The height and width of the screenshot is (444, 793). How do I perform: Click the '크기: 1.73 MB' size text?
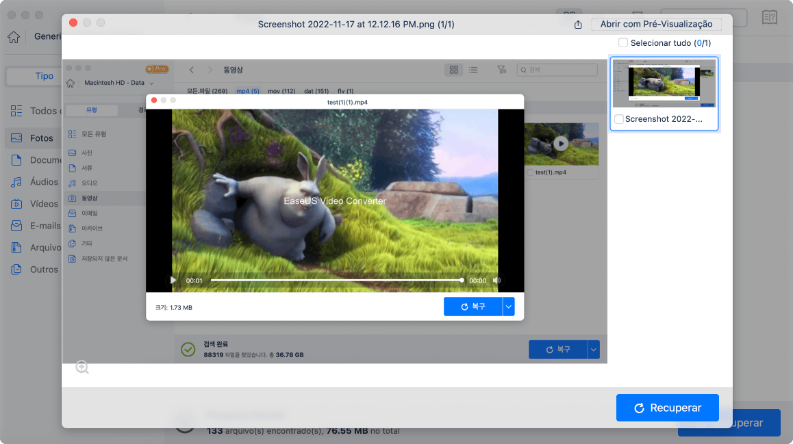coord(173,308)
